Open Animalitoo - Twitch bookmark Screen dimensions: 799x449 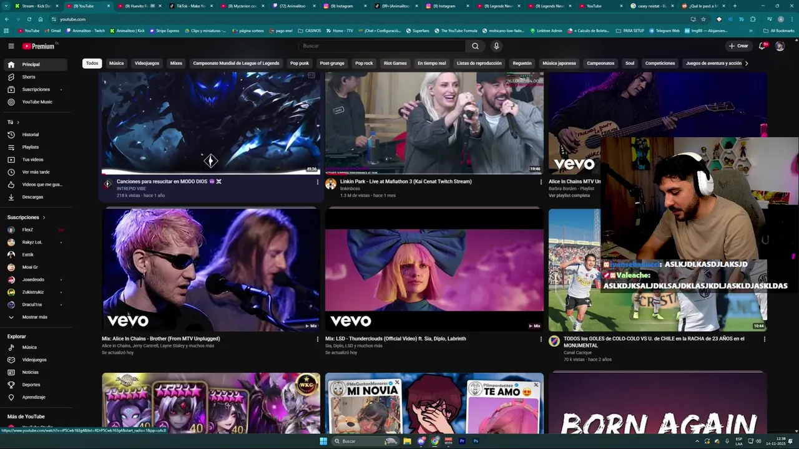tap(86, 31)
